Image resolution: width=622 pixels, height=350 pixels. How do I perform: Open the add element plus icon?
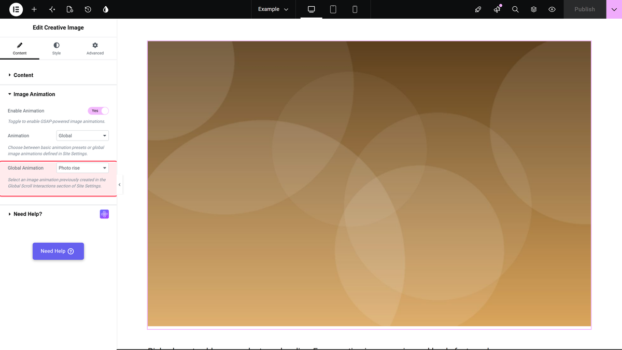(34, 9)
